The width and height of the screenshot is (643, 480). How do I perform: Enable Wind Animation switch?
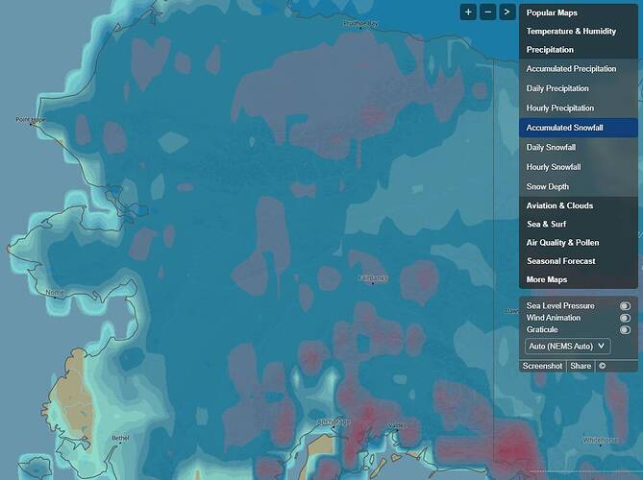pyautogui.click(x=625, y=318)
